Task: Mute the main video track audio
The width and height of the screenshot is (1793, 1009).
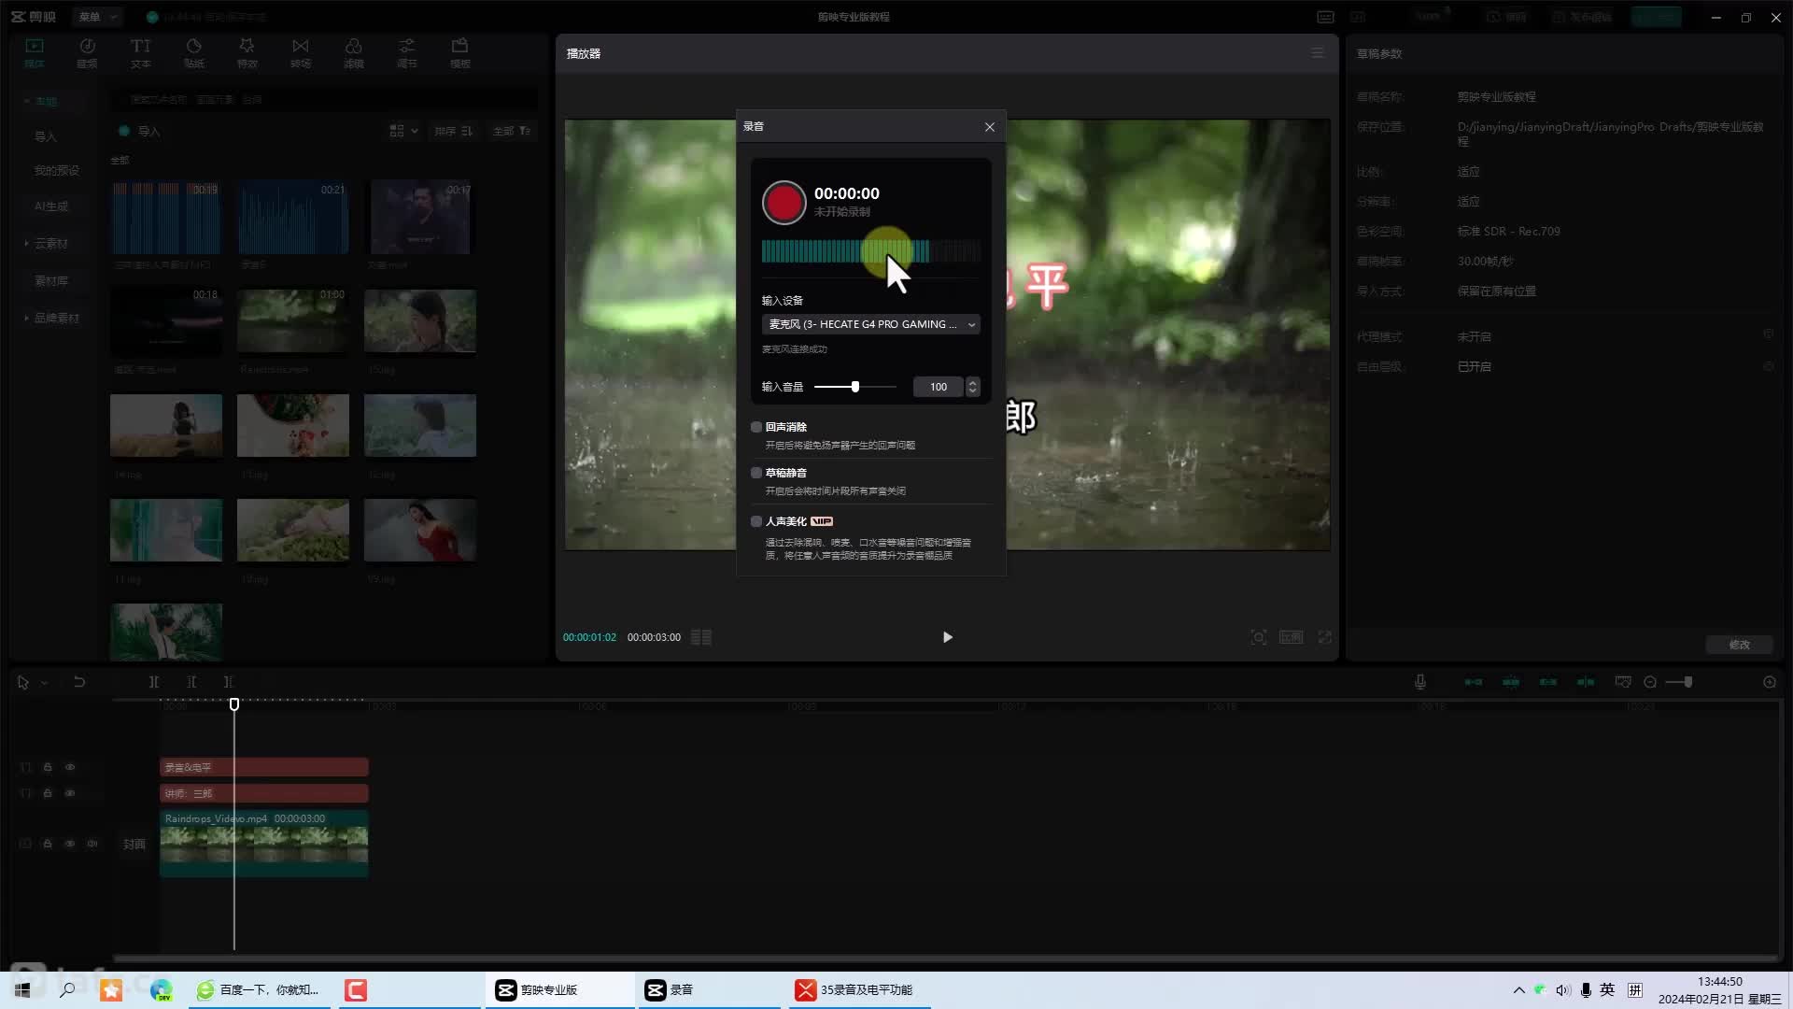Action: click(92, 844)
